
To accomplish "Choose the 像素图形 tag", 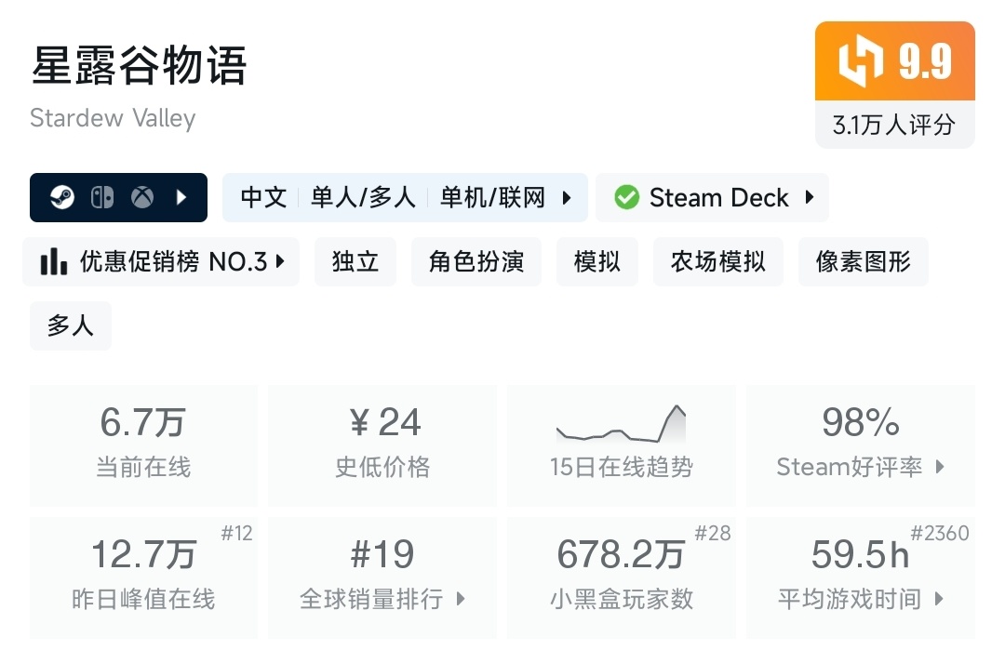I will pos(863,262).
